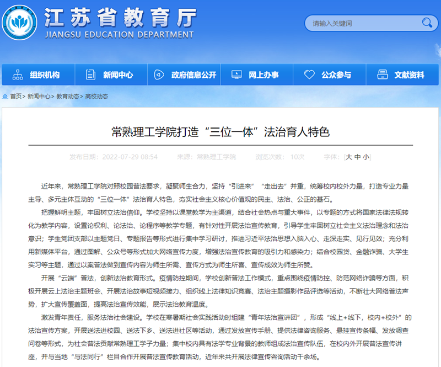Click the 江苏省教育厅 site title

coord(120,18)
